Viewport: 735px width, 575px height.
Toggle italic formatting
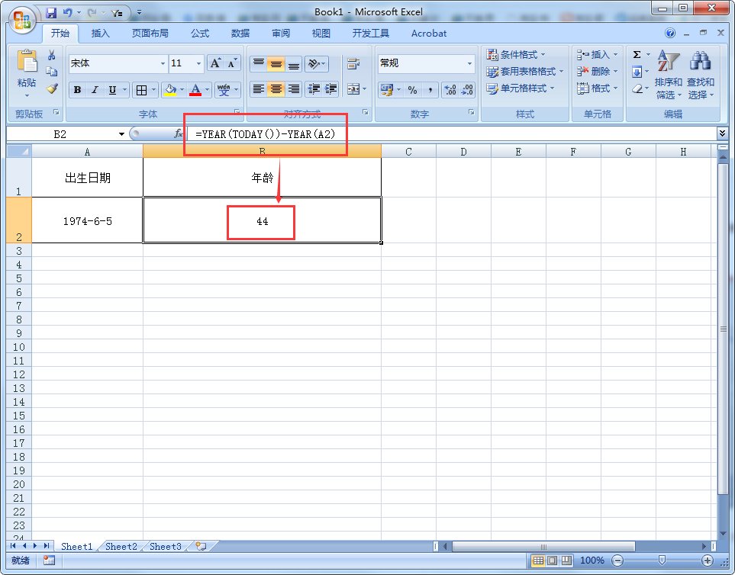pyautogui.click(x=95, y=90)
